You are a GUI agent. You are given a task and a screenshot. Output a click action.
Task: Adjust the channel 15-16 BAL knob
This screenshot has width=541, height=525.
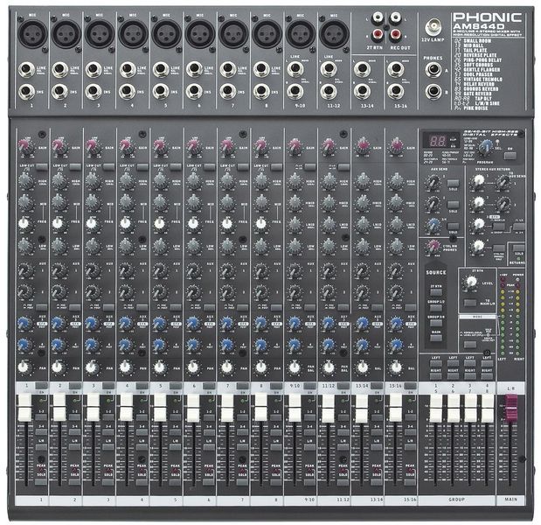click(x=395, y=367)
